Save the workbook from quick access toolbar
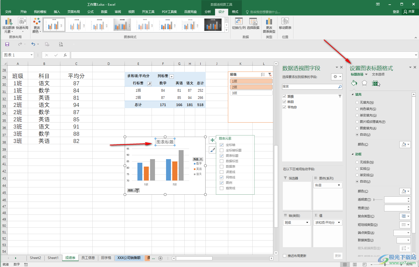Image resolution: width=419 pixels, height=267 pixels. (7, 44)
